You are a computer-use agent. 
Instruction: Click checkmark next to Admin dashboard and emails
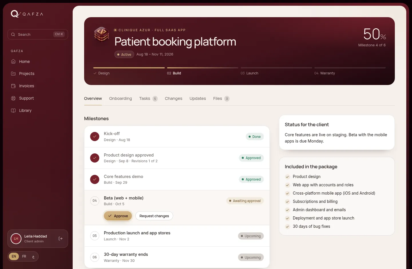coord(288,210)
